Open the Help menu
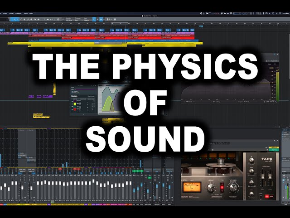290x218 pixels. pyautogui.click(x=31, y=13)
